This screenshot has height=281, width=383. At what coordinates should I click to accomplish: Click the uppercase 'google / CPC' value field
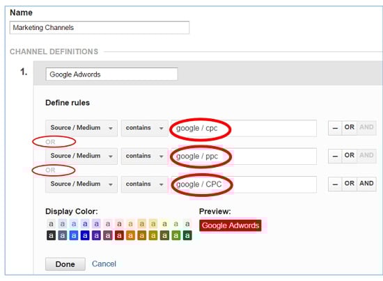click(x=244, y=184)
